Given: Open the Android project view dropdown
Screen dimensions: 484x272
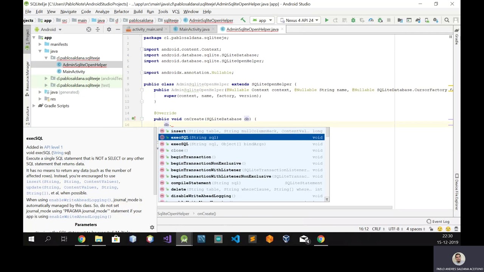Looking at the screenshot, I should (x=48, y=29).
